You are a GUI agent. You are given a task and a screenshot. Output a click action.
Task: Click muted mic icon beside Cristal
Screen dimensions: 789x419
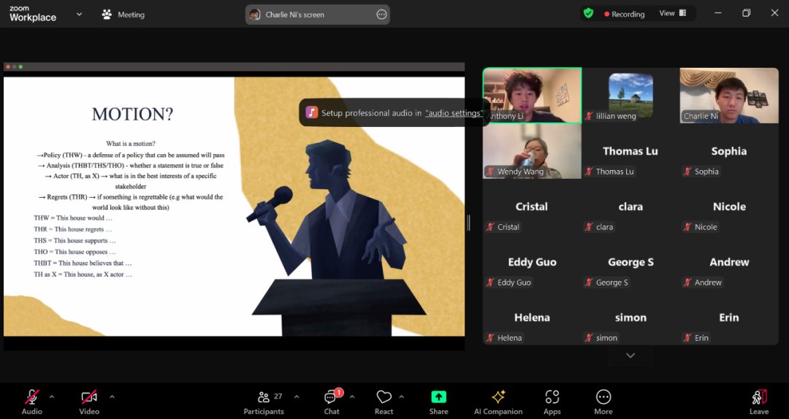(490, 227)
